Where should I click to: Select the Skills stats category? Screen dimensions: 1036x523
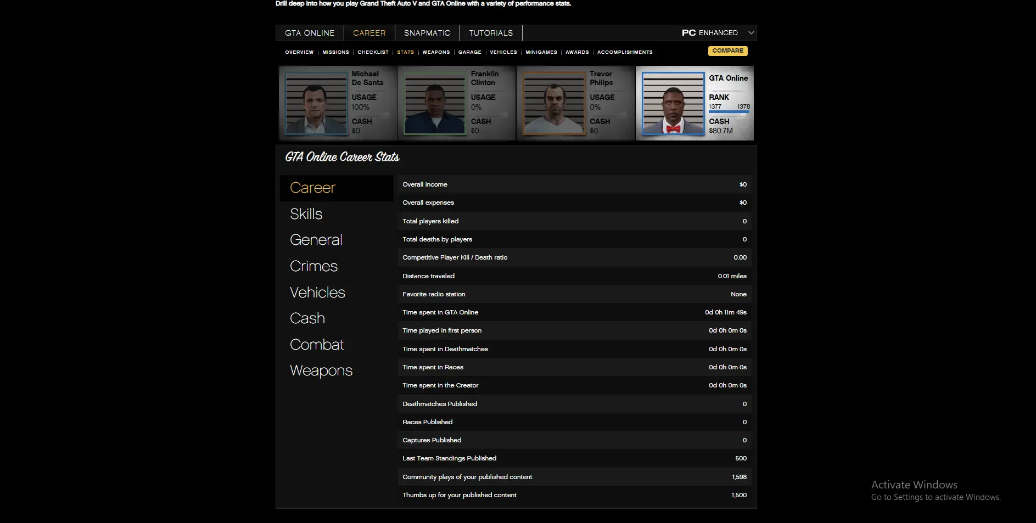coord(337,214)
